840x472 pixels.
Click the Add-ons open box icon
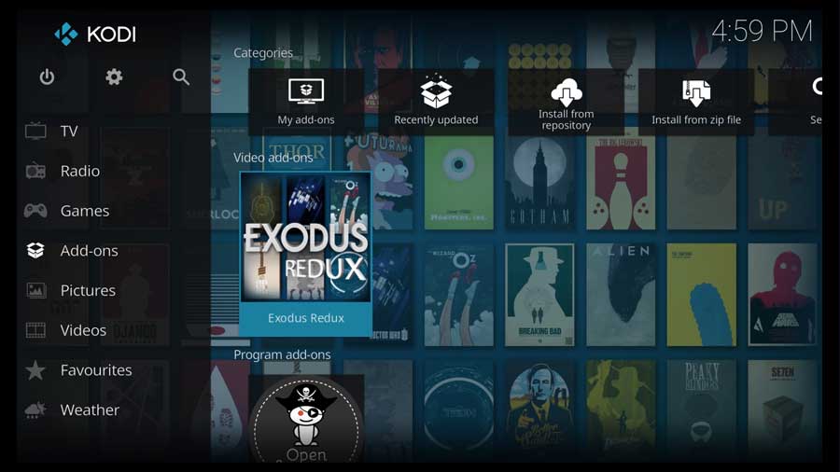tap(35, 250)
